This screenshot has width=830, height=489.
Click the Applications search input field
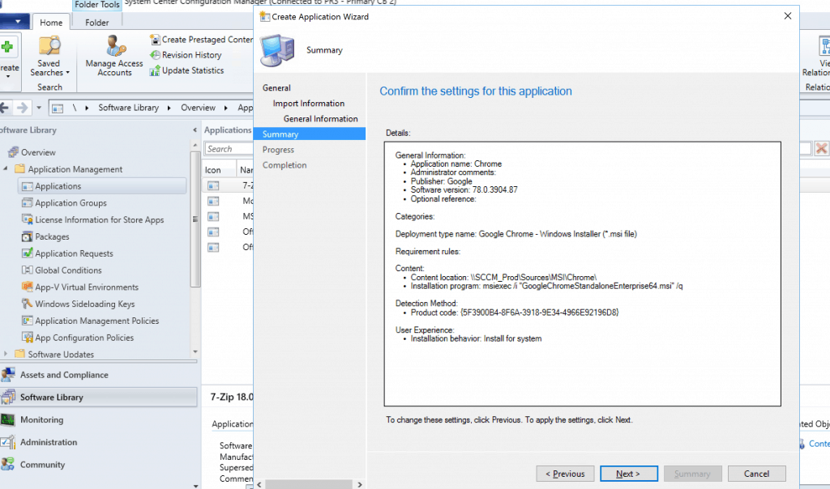pos(229,149)
